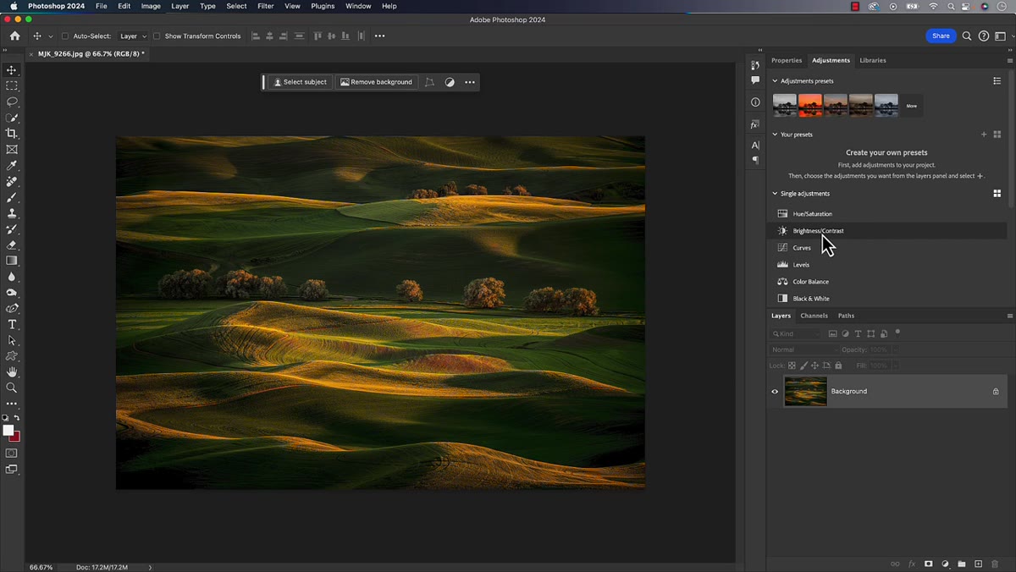Open the Character panel icon

pyautogui.click(x=755, y=146)
